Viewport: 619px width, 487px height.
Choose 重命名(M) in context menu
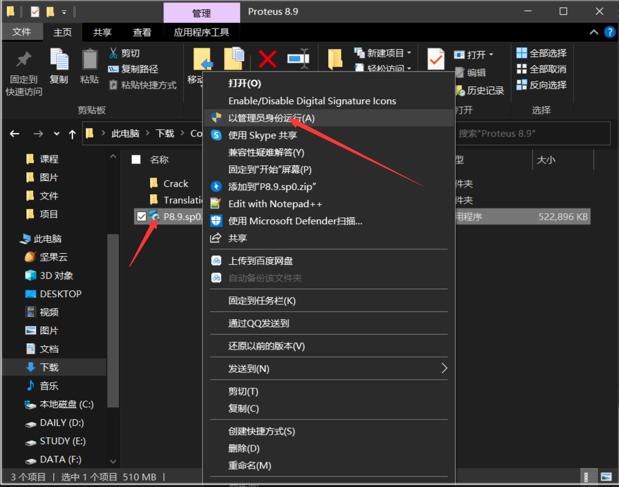tap(328, 466)
